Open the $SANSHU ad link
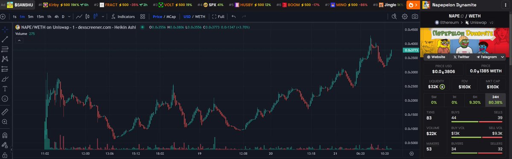Viewport: 512px width, 159px height. (x=20, y=5)
